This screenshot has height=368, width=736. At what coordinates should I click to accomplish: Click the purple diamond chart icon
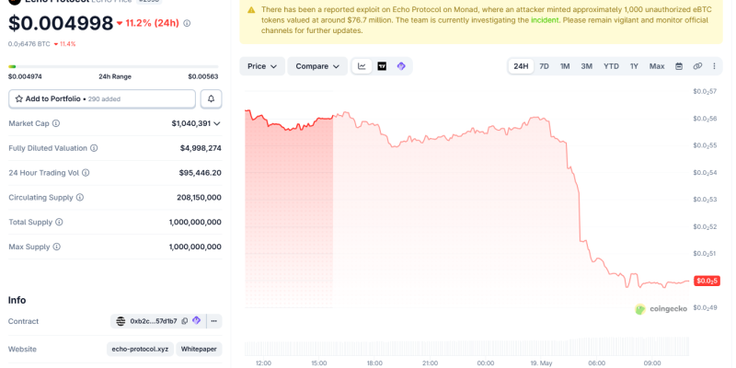(x=401, y=66)
